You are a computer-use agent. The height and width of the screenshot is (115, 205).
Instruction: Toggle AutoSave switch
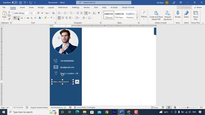click(14, 3)
